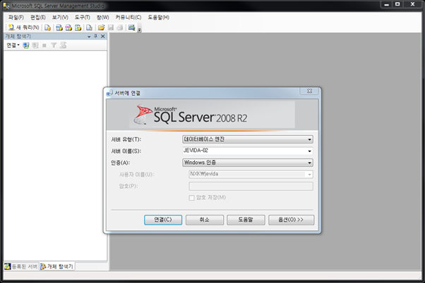Click the refresh icon in Object Explorer toolbar
Viewport: 425px width, 283px height.
click(63, 45)
